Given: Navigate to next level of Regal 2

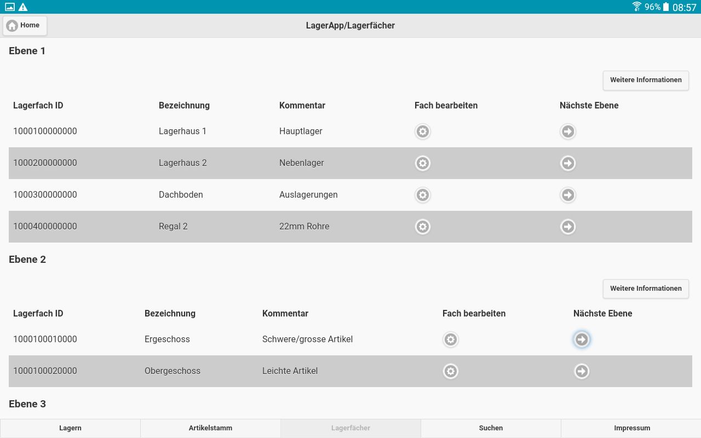Looking at the screenshot, I should tap(568, 227).
